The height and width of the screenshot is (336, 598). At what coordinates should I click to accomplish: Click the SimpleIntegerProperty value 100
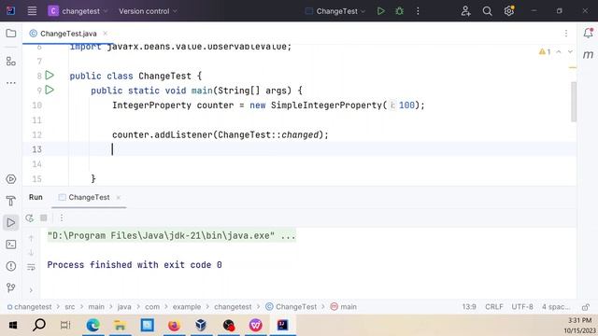click(406, 105)
